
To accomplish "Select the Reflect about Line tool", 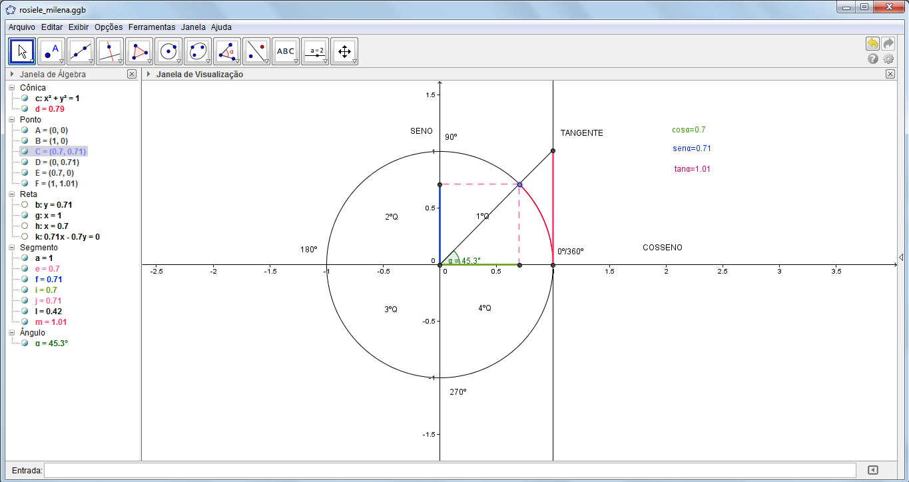I will click(x=256, y=51).
